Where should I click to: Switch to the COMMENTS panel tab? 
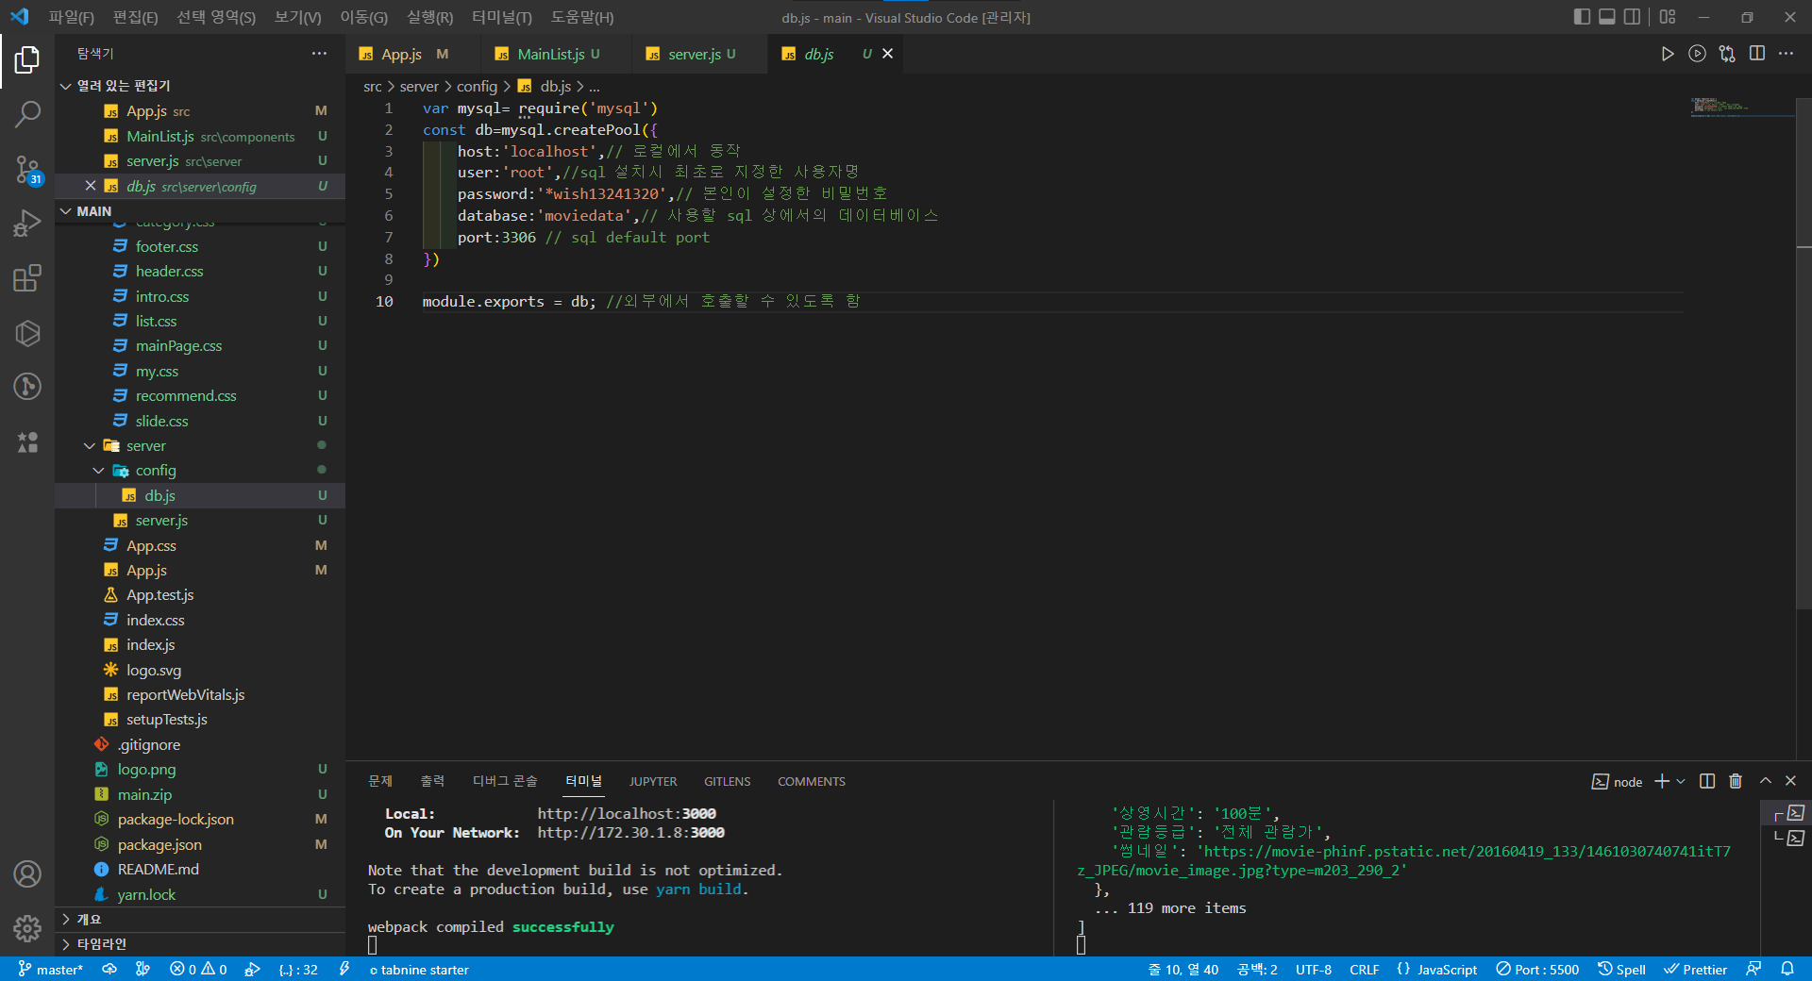point(812,781)
